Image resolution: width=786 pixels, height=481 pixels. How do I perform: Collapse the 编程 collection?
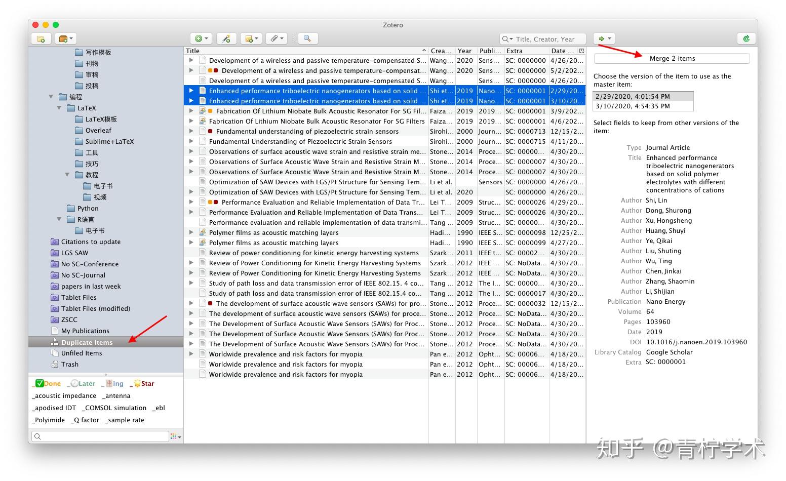tap(51, 97)
